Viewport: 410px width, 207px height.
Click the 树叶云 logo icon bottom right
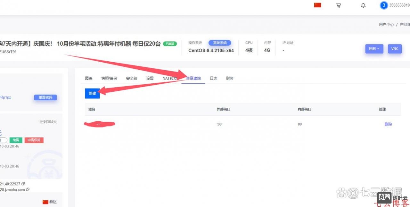384,198
